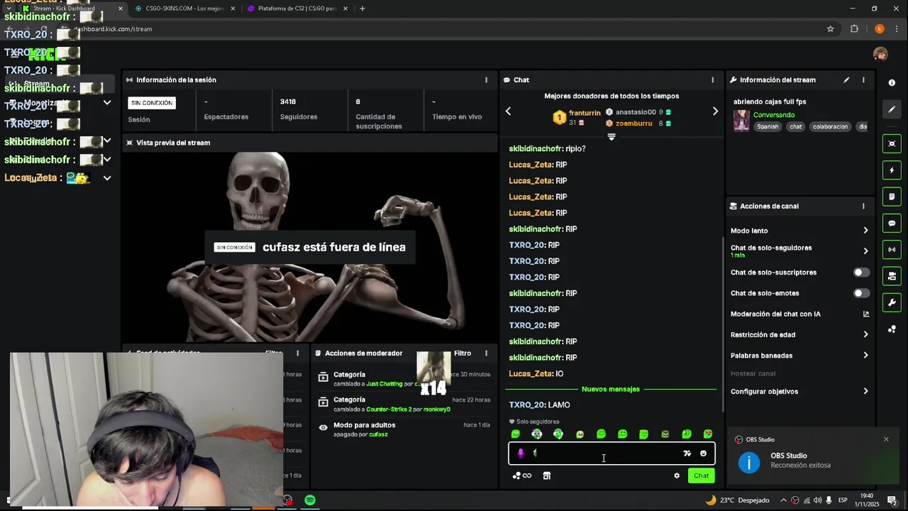Open Moderación del chat con IA external link

865,314
